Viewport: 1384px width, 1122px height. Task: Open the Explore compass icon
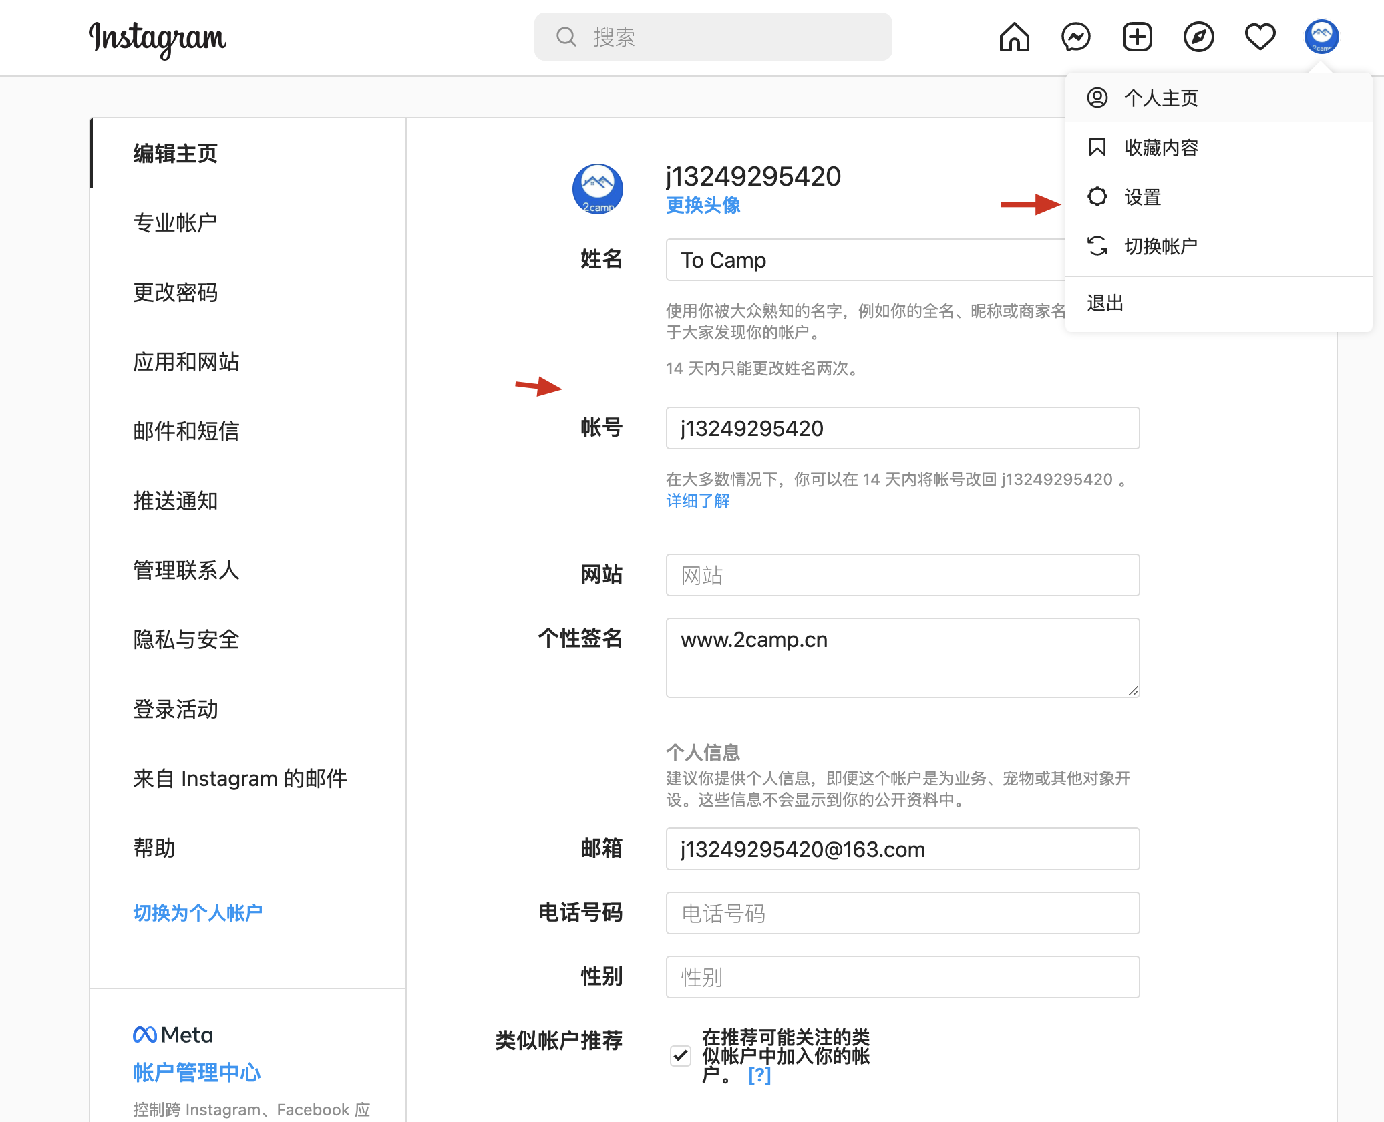(1198, 37)
